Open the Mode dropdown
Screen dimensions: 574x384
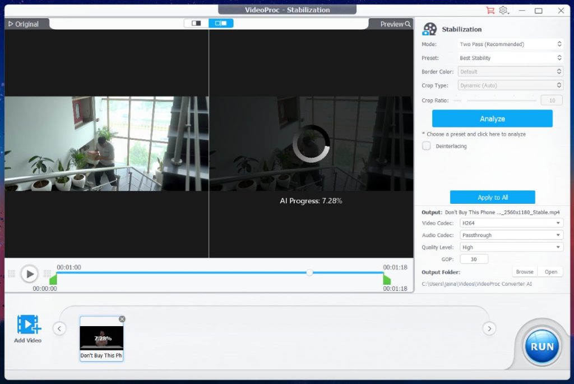pos(510,44)
